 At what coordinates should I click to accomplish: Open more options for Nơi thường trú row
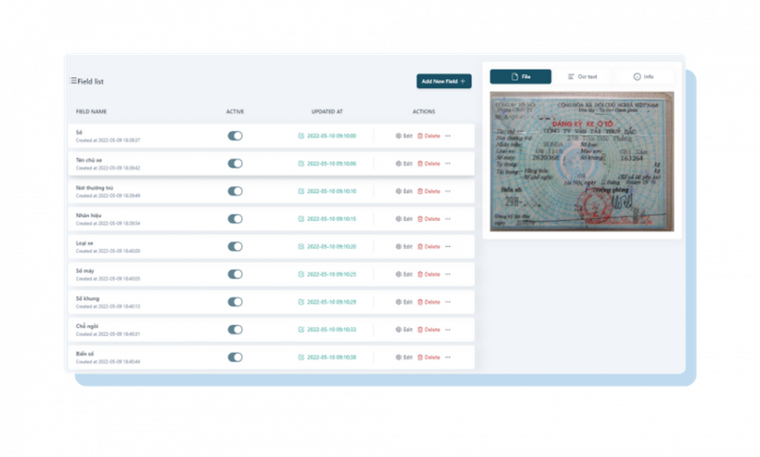pos(448,191)
